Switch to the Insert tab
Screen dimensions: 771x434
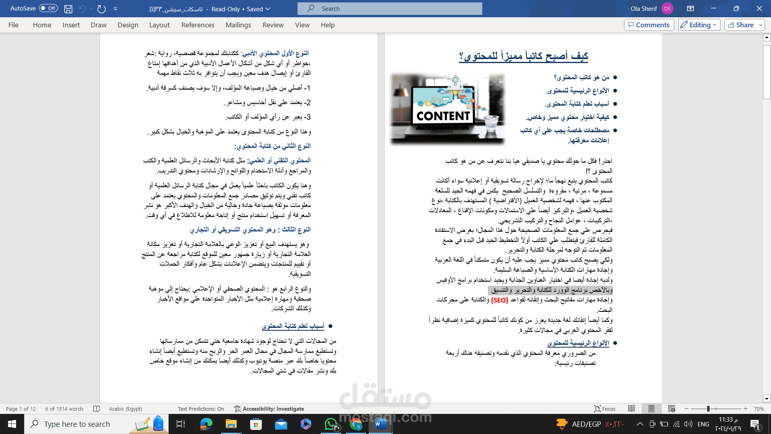pyautogui.click(x=71, y=25)
